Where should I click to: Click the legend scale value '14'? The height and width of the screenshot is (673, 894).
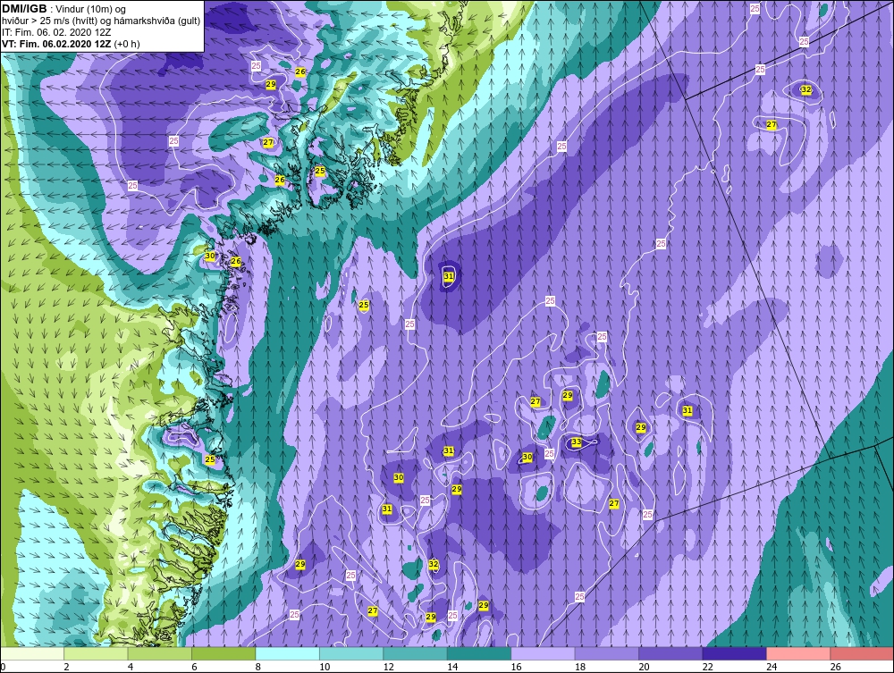(452, 667)
